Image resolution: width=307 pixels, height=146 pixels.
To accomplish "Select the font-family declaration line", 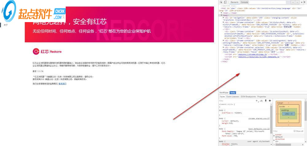I will tap(243, 133).
